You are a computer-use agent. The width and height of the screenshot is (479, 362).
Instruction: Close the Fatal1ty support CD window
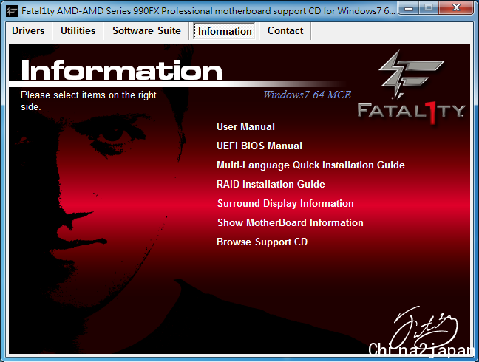(x=456, y=8)
